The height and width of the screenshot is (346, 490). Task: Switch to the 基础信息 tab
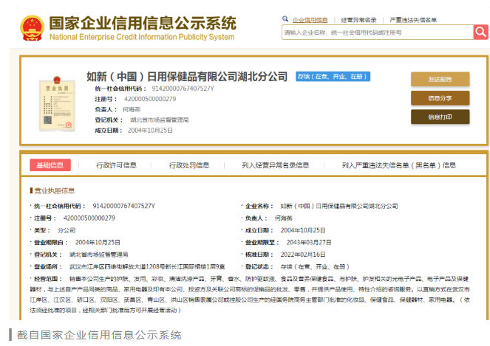(x=50, y=165)
